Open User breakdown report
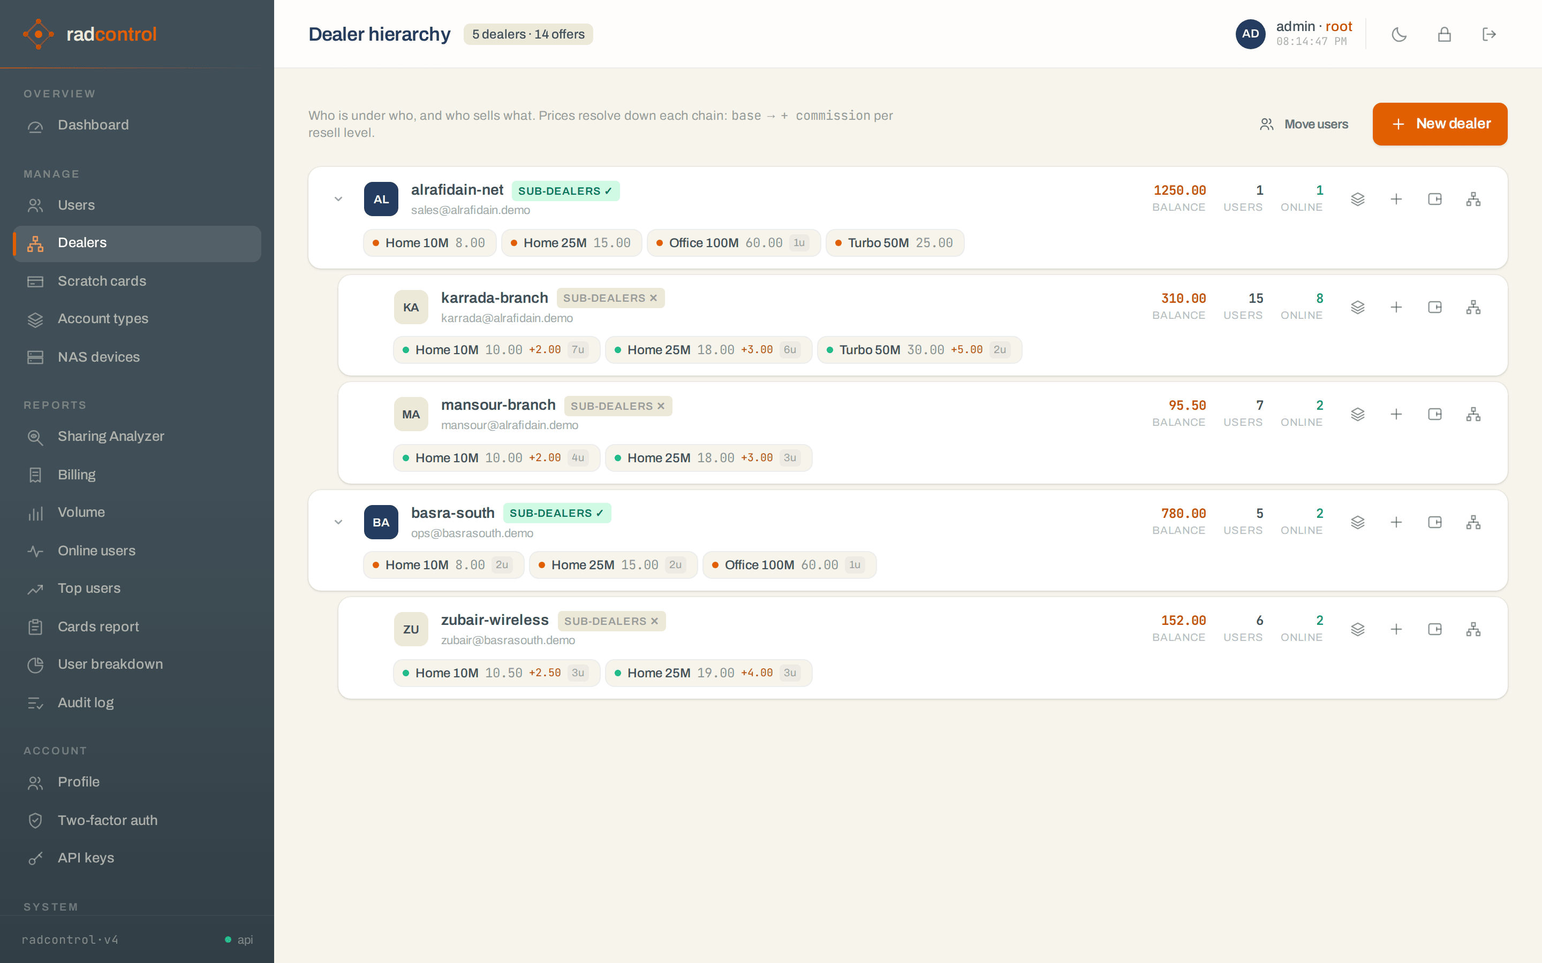The height and width of the screenshot is (963, 1542). [137, 664]
